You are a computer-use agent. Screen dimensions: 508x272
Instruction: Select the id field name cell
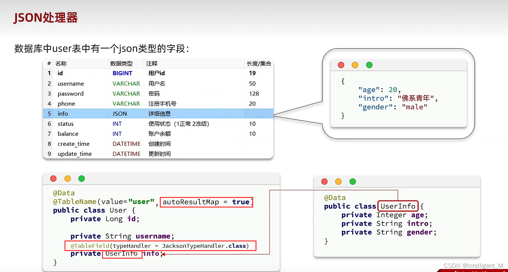click(x=60, y=73)
